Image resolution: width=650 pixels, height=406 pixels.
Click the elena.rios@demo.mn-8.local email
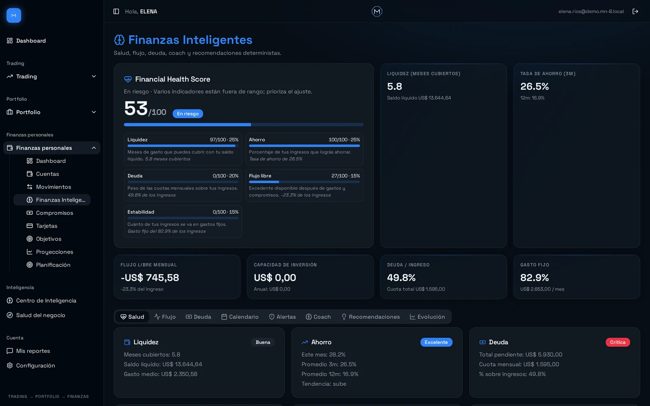(x=591, y=11)
